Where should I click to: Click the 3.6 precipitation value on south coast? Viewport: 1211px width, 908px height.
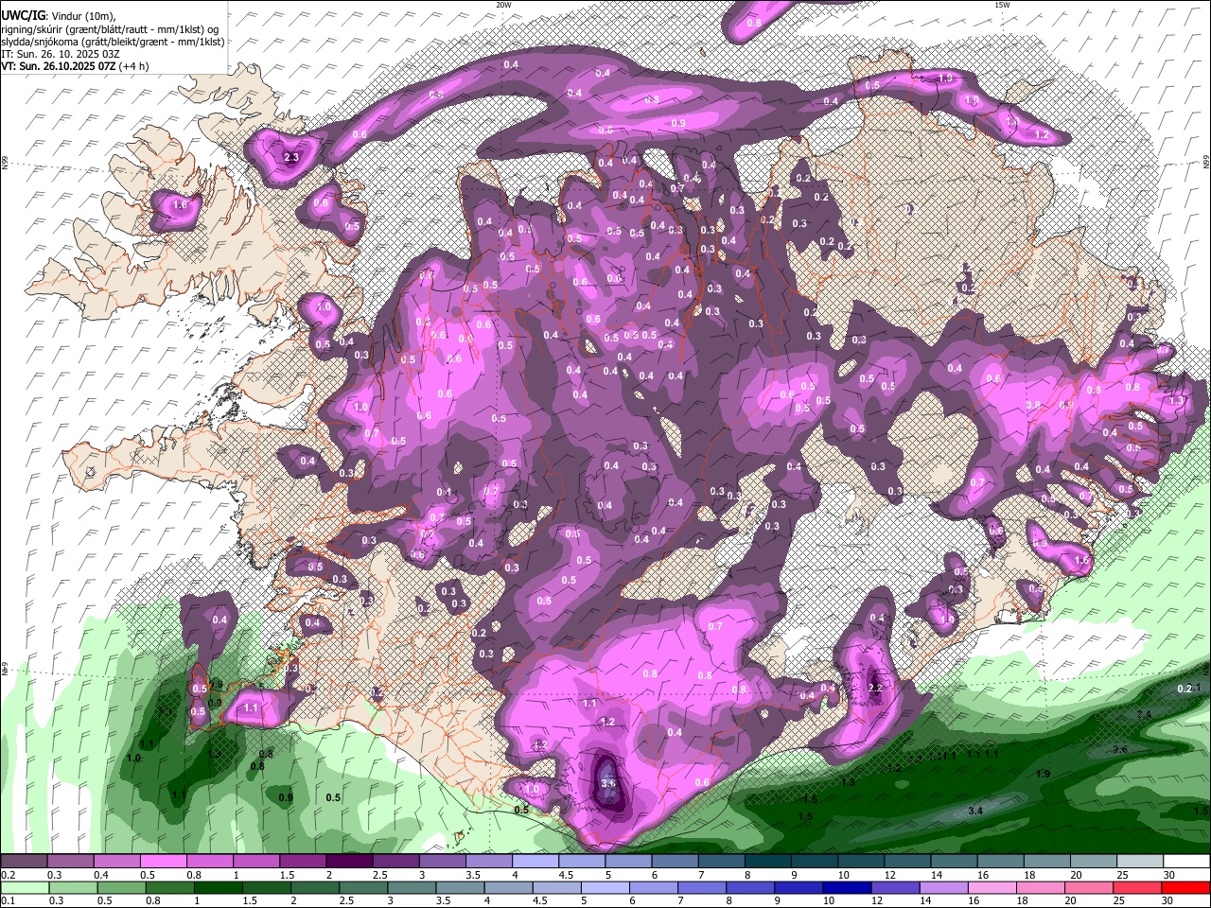click(x=608, y=783)
